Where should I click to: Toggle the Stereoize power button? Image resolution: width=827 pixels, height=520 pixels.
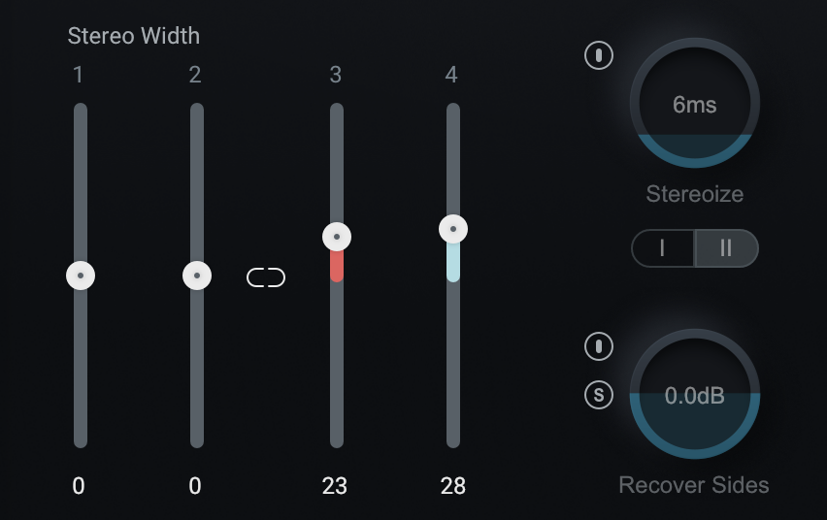pyautogui.click(x=599, y=55)
